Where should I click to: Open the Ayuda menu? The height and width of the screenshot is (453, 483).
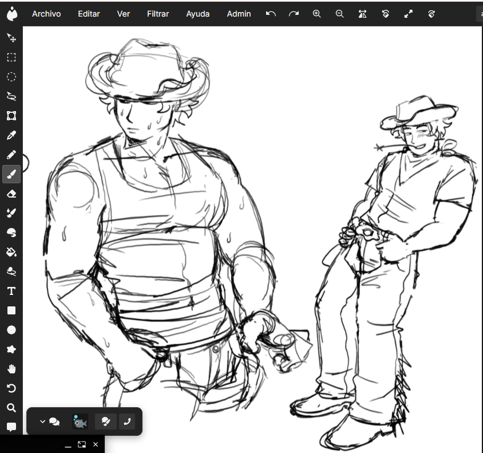click(x=198, y=14)
